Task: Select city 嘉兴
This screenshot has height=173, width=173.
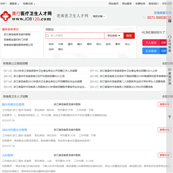Action: pos(80,44)
